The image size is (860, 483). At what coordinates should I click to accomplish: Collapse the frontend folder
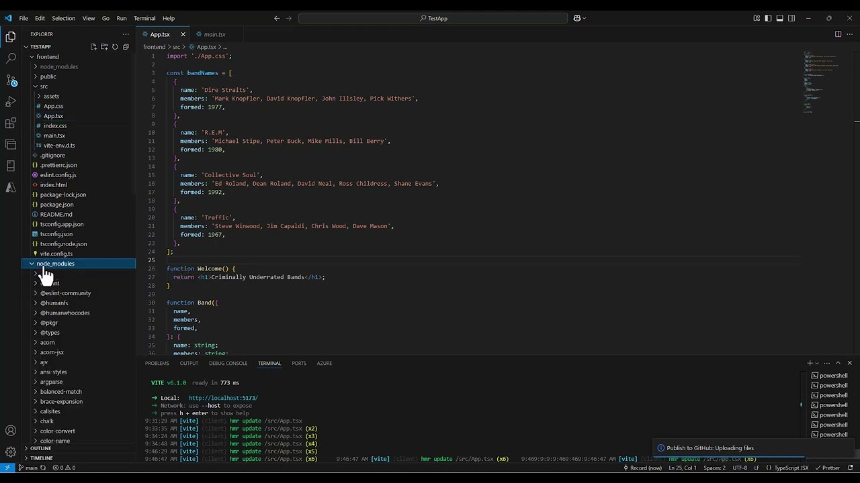[x=31, y=57]
